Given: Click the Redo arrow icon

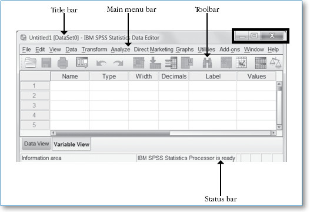Looking at the screenshot, I should click(x=118, y=63).
